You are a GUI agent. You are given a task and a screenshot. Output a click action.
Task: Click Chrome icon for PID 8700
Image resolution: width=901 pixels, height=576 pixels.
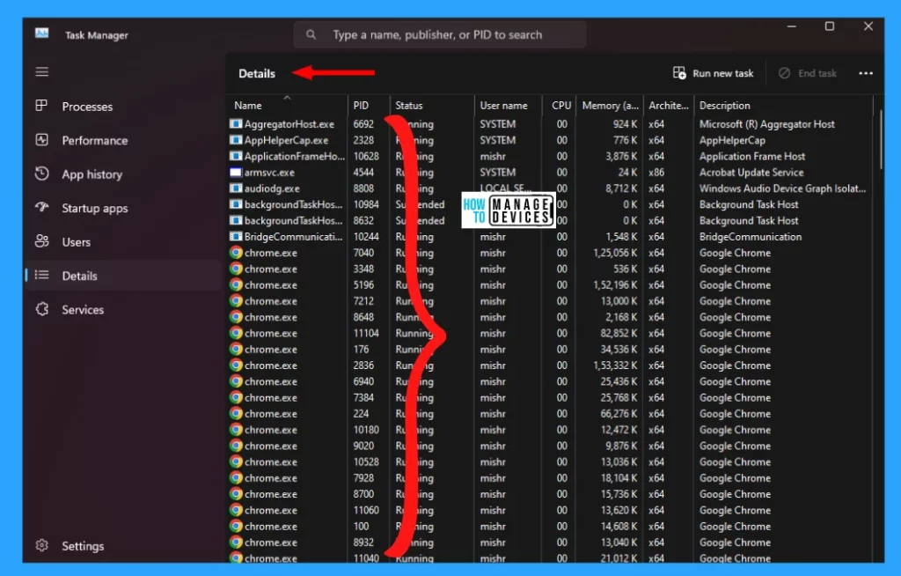click(x=236, y=494)
